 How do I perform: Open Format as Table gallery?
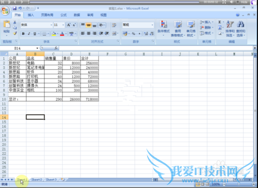[178, 28]
